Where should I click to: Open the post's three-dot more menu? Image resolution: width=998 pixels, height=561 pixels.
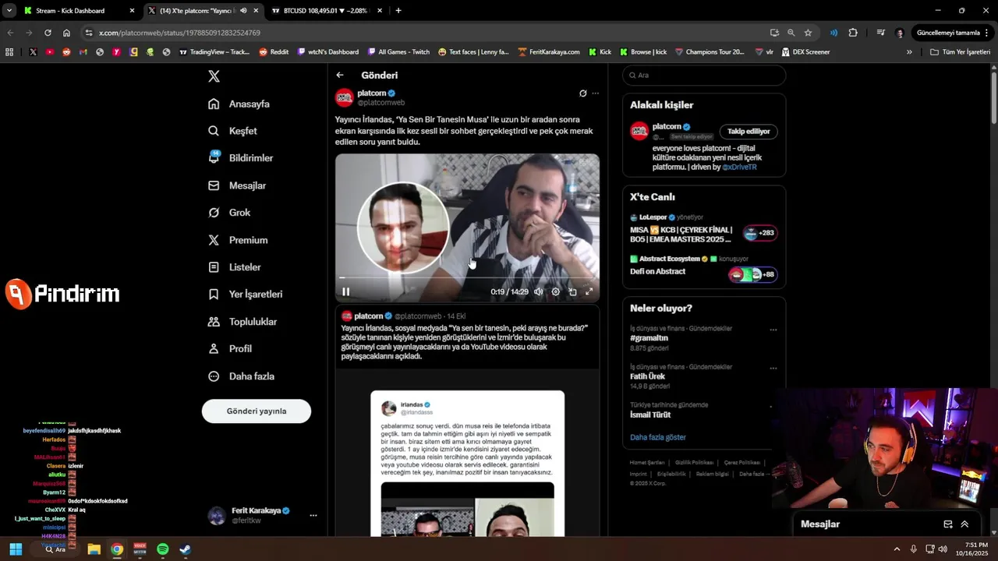[x=596, y=93]
